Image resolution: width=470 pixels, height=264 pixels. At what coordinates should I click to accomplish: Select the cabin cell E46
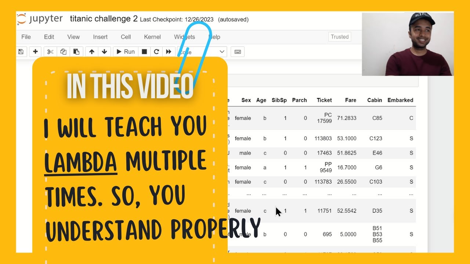(x=377, y=153)
